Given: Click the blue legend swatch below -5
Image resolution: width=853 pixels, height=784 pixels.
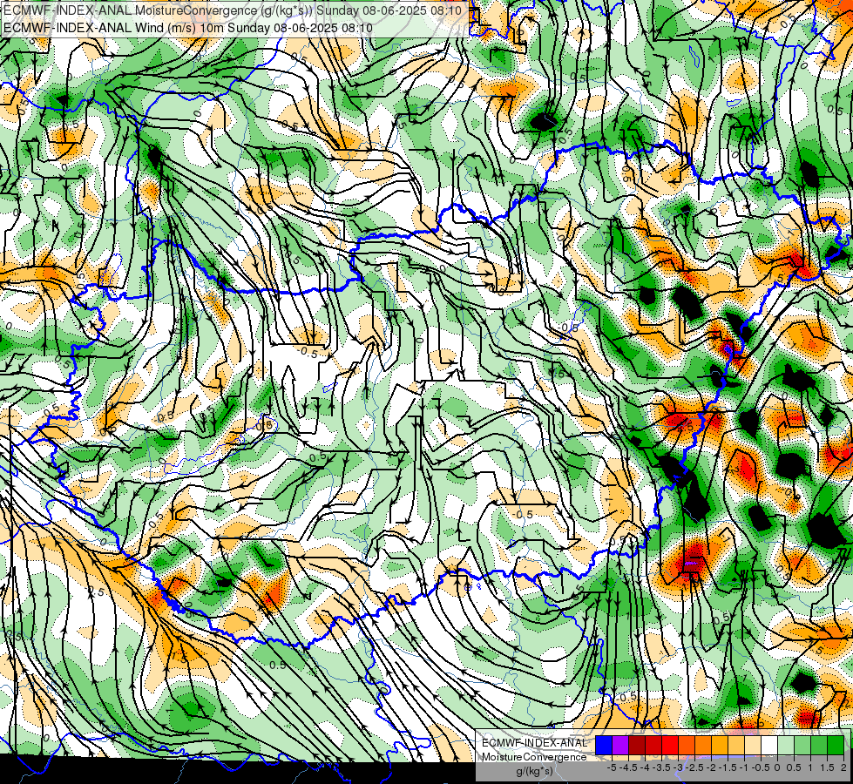Looking at the screenshot, I should [604, 746].
